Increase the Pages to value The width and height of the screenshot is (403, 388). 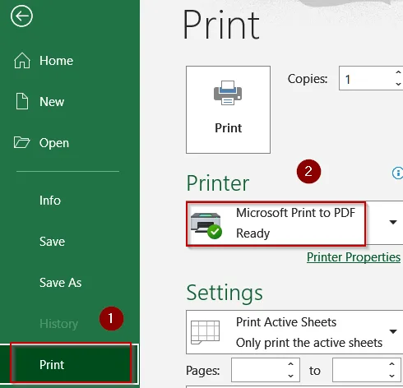click(392, 364)
